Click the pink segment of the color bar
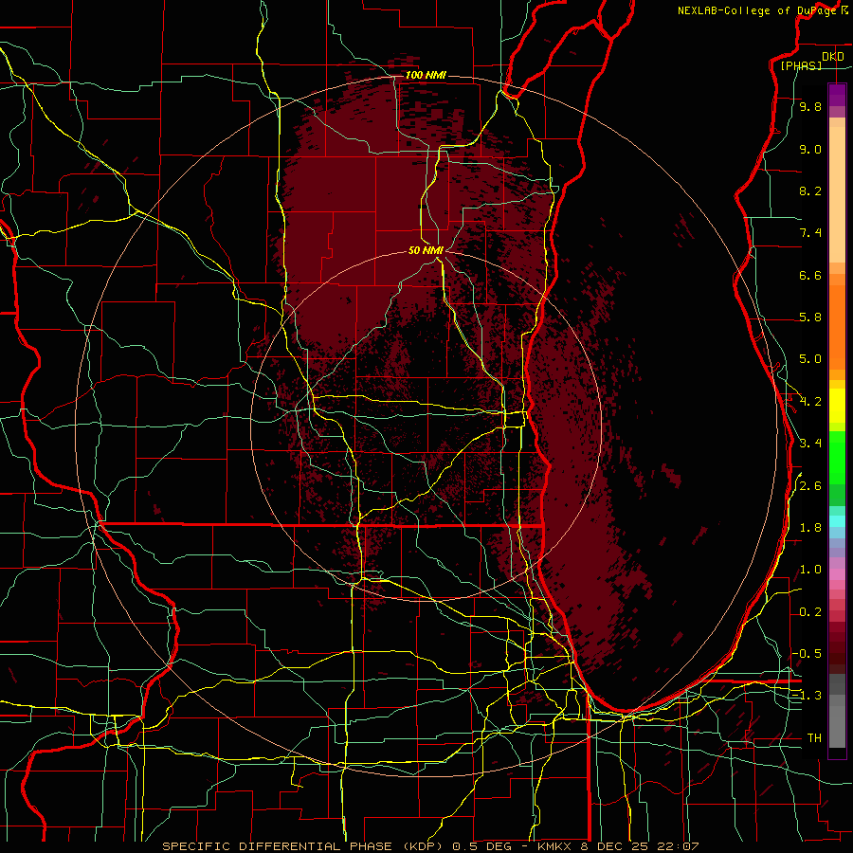The image size is (853, 853). tap(837, 573)
